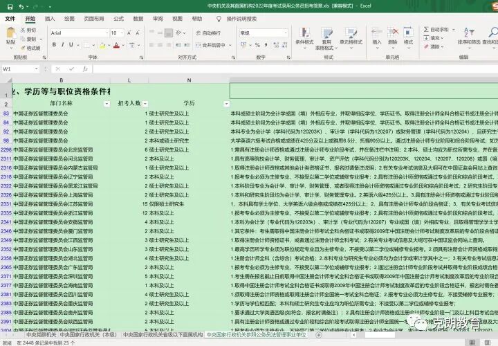This screenshot has height=346, width=498.
Task: Open the Arial font name dropdown
Action: 107,33
